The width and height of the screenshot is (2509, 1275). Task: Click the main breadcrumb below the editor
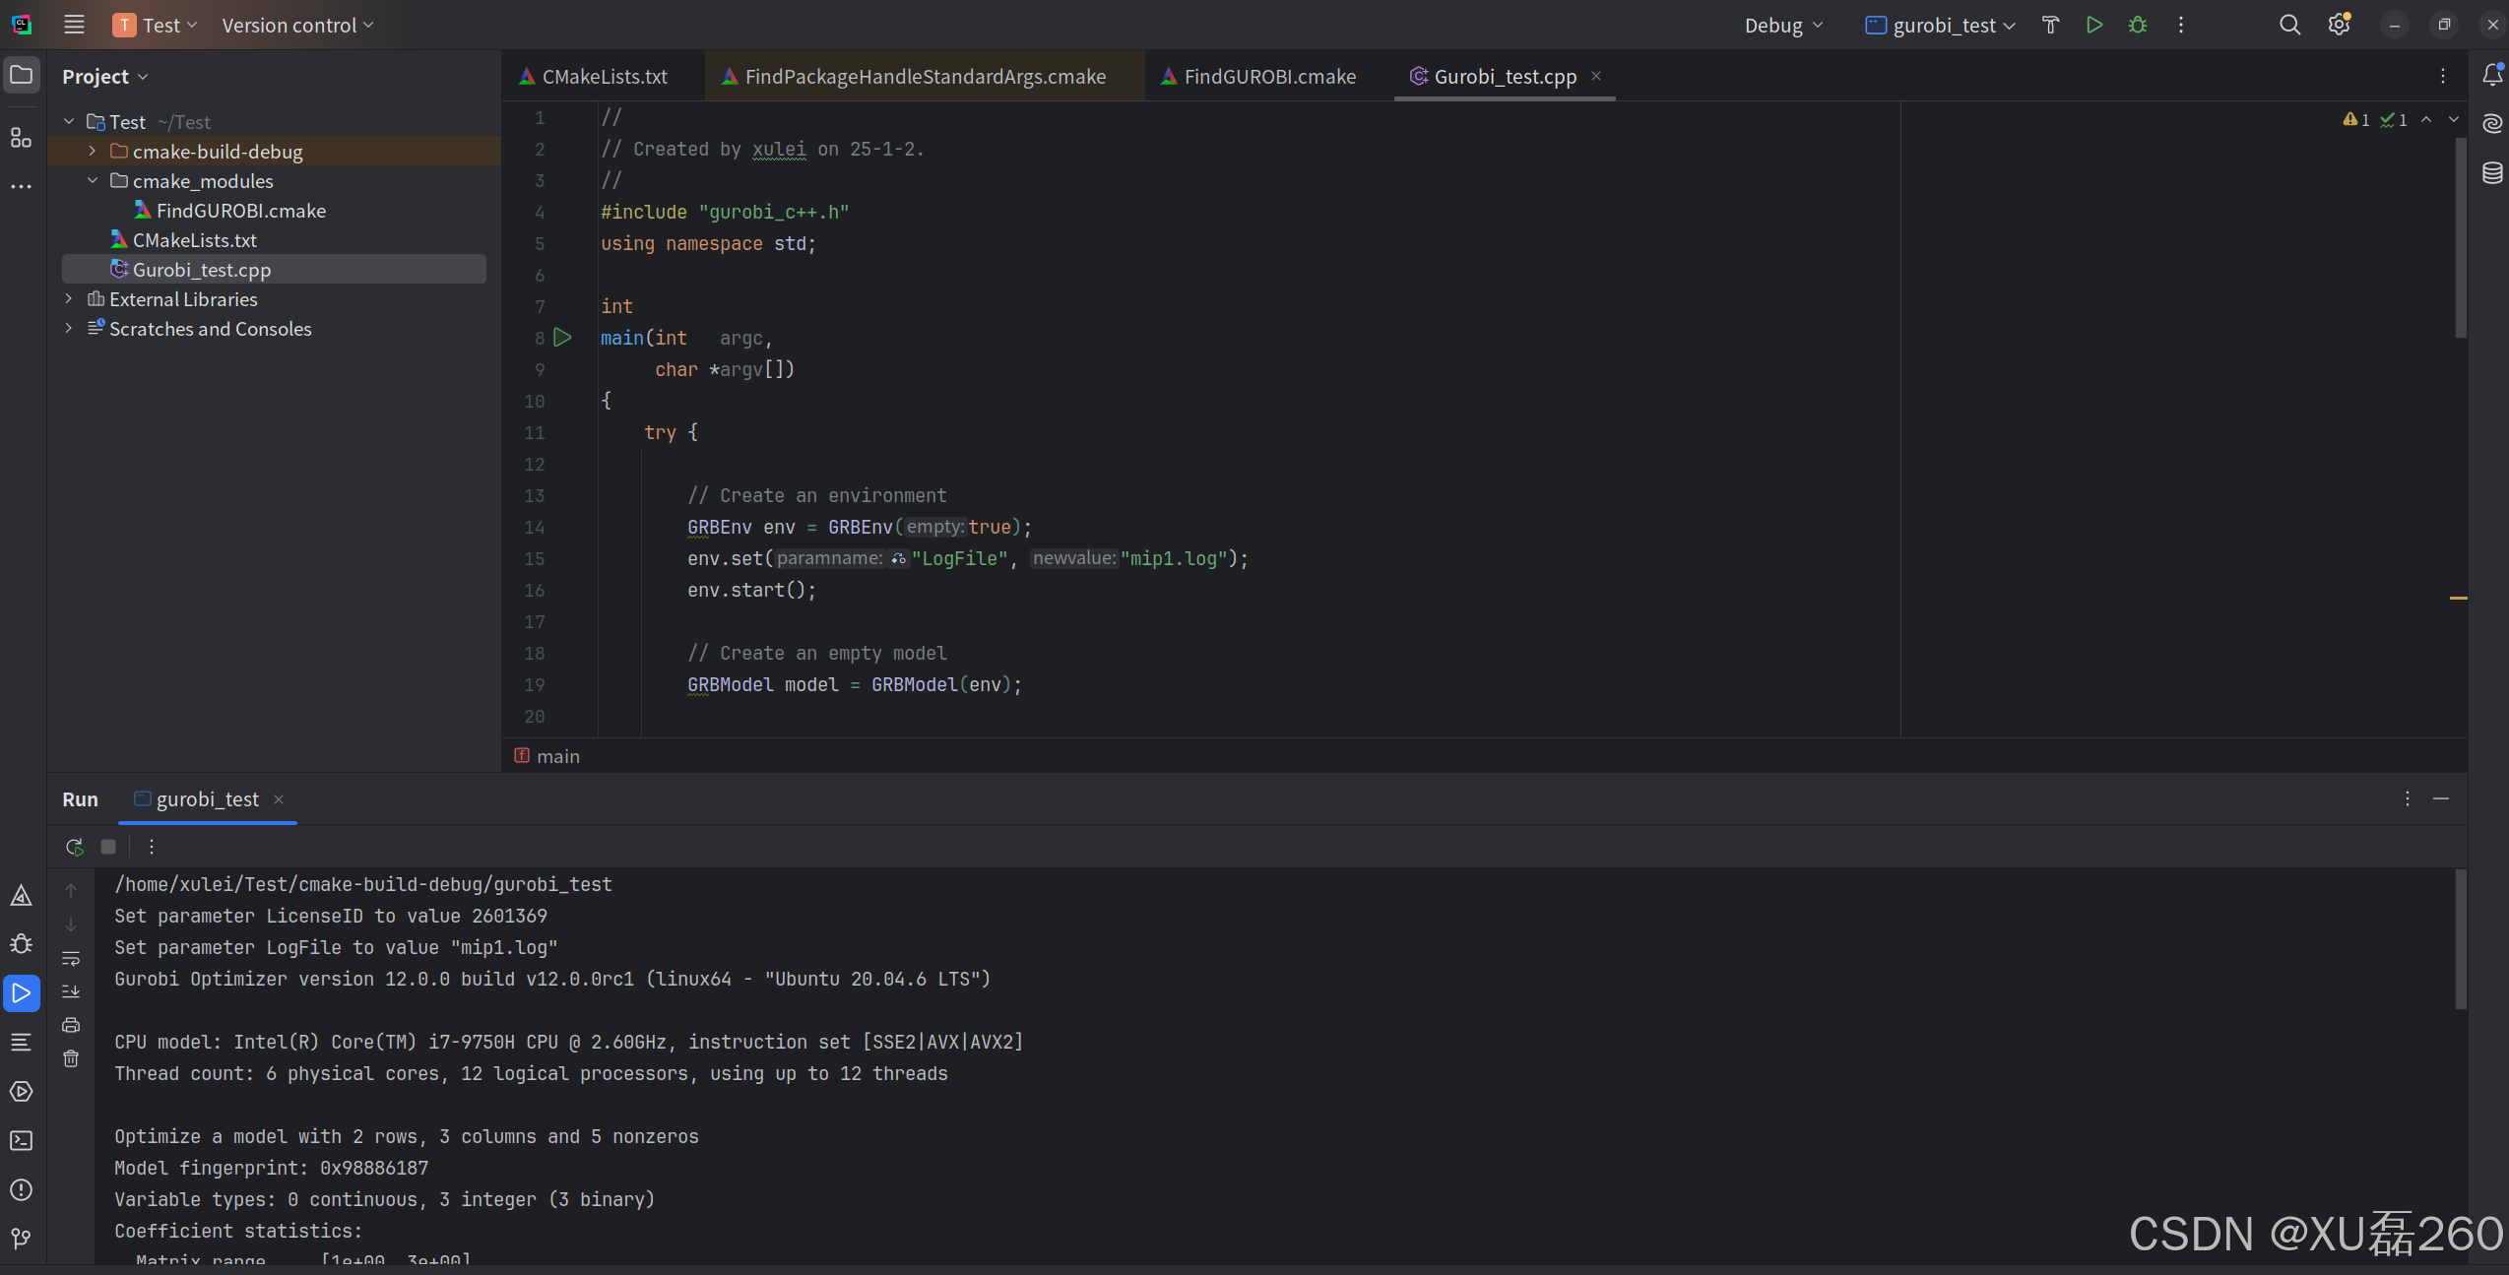(557, 756)
